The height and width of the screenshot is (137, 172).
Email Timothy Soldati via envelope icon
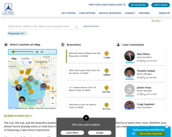pos(141,78)
